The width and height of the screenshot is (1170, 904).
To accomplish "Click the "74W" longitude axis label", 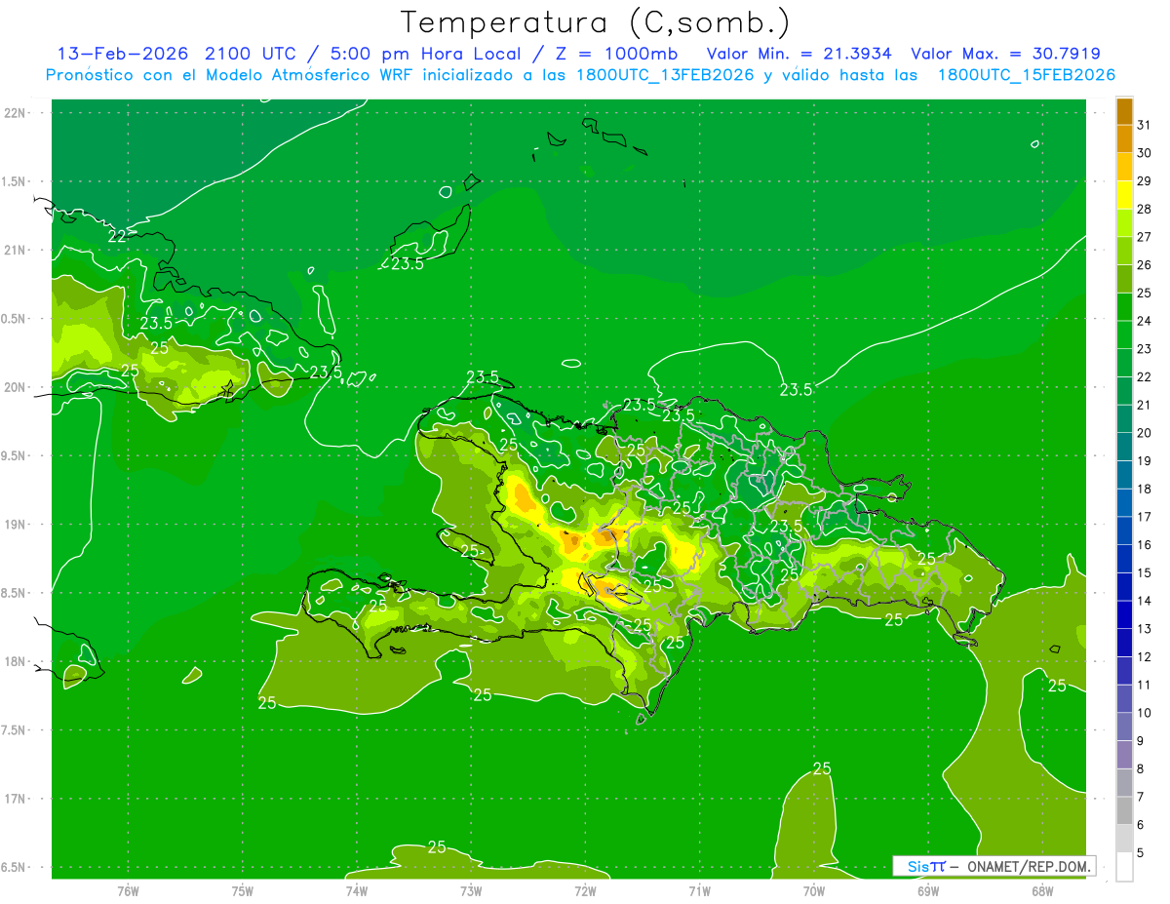I will tap(357, 890).
